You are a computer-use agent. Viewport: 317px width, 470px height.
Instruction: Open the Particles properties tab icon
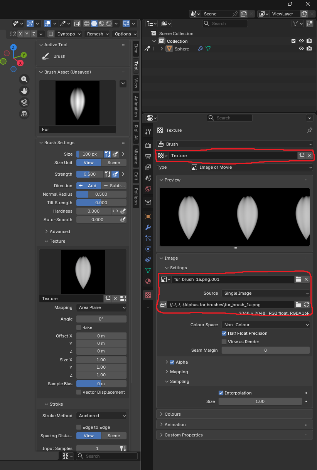pyautogui.click(x=148, y=238)
